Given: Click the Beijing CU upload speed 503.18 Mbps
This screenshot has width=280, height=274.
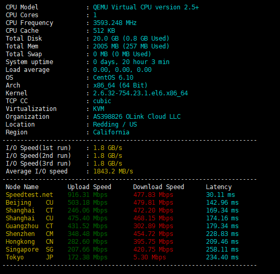Looking at the screenshot, I should coord(87,203).
